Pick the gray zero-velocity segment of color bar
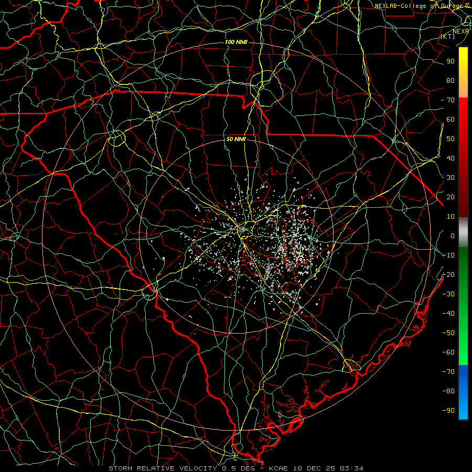 tap(463, 232)
